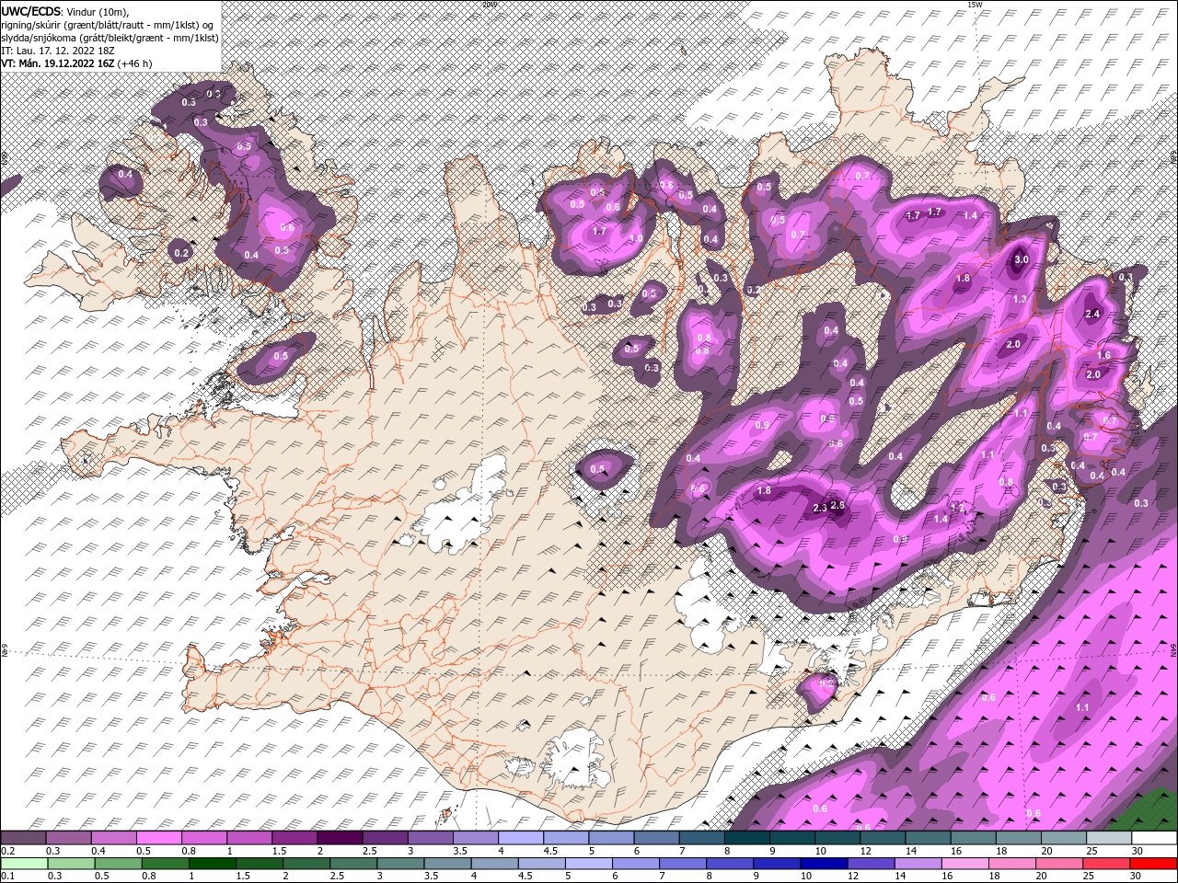Pick the lavender 14 swatch in rain legend
Screen dimensions: 1178x883
918,864
